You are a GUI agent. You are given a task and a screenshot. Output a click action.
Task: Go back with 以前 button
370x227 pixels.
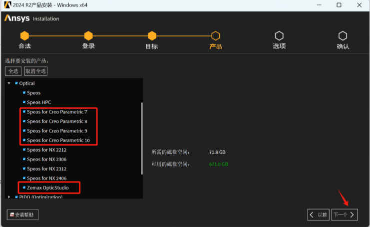pos(318,215)
